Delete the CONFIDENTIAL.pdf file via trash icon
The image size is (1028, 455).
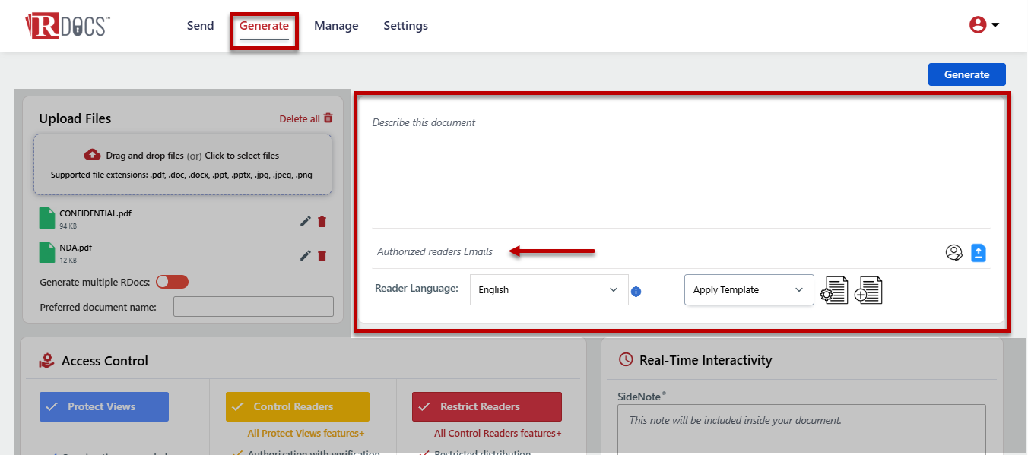(x=322, y=222)
